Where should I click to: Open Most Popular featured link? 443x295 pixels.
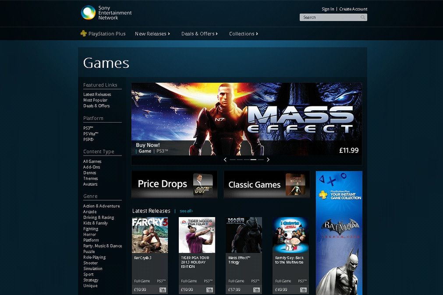tap(95, 100)
